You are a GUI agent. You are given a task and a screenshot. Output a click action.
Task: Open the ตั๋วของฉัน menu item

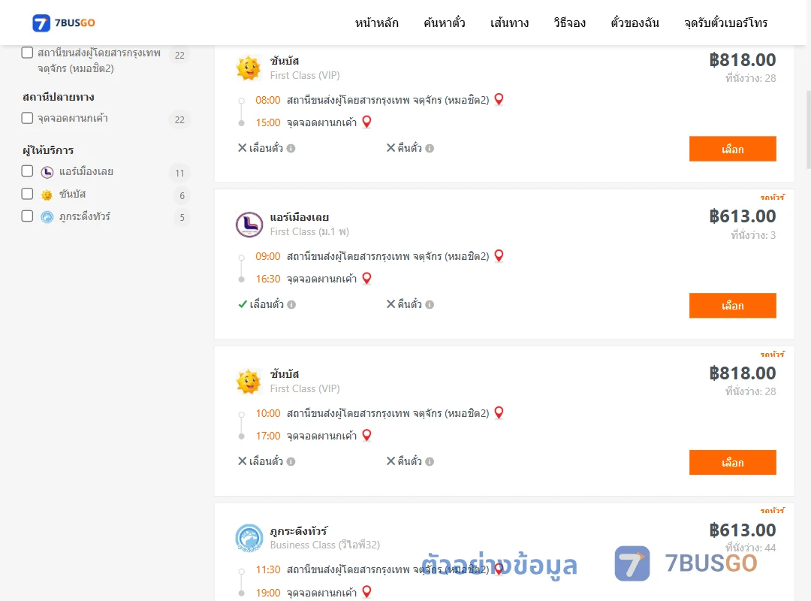click(x=635, y=23)
